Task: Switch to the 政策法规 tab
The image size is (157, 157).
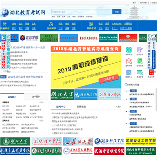Action: (x=81, y=107)
